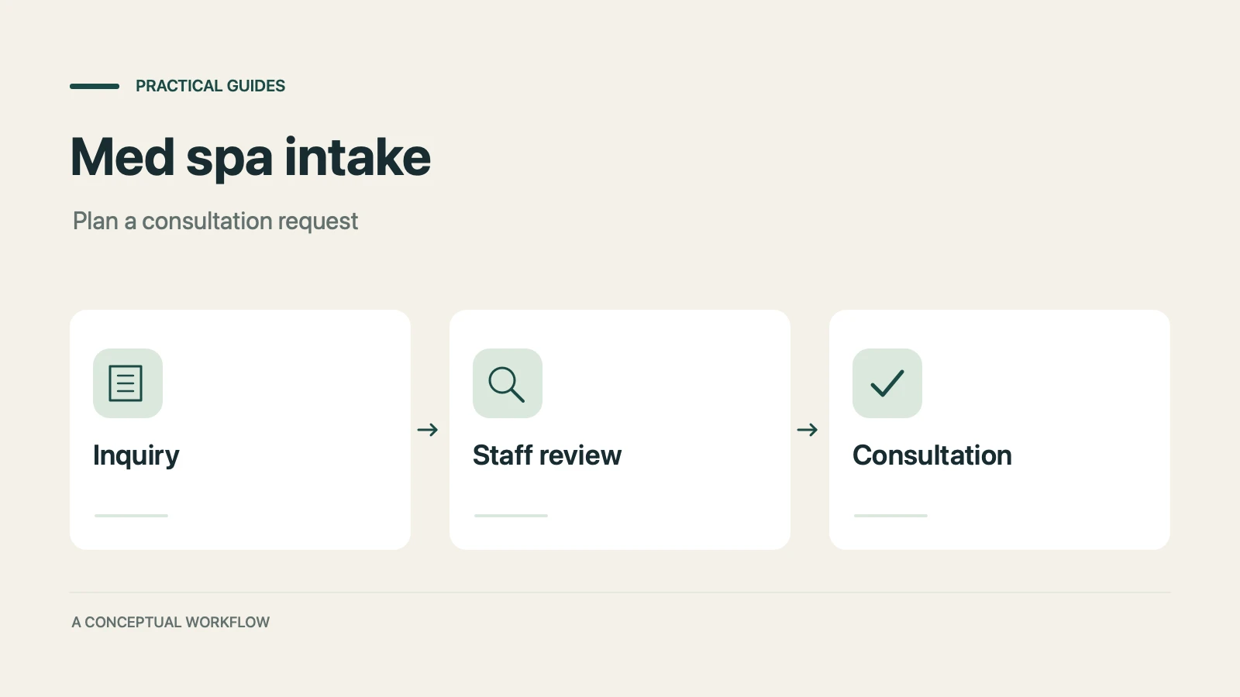This screenshot has height=697, width=1240.
Task: Select the Staff review card heading
Action: [x=547, y=455]
